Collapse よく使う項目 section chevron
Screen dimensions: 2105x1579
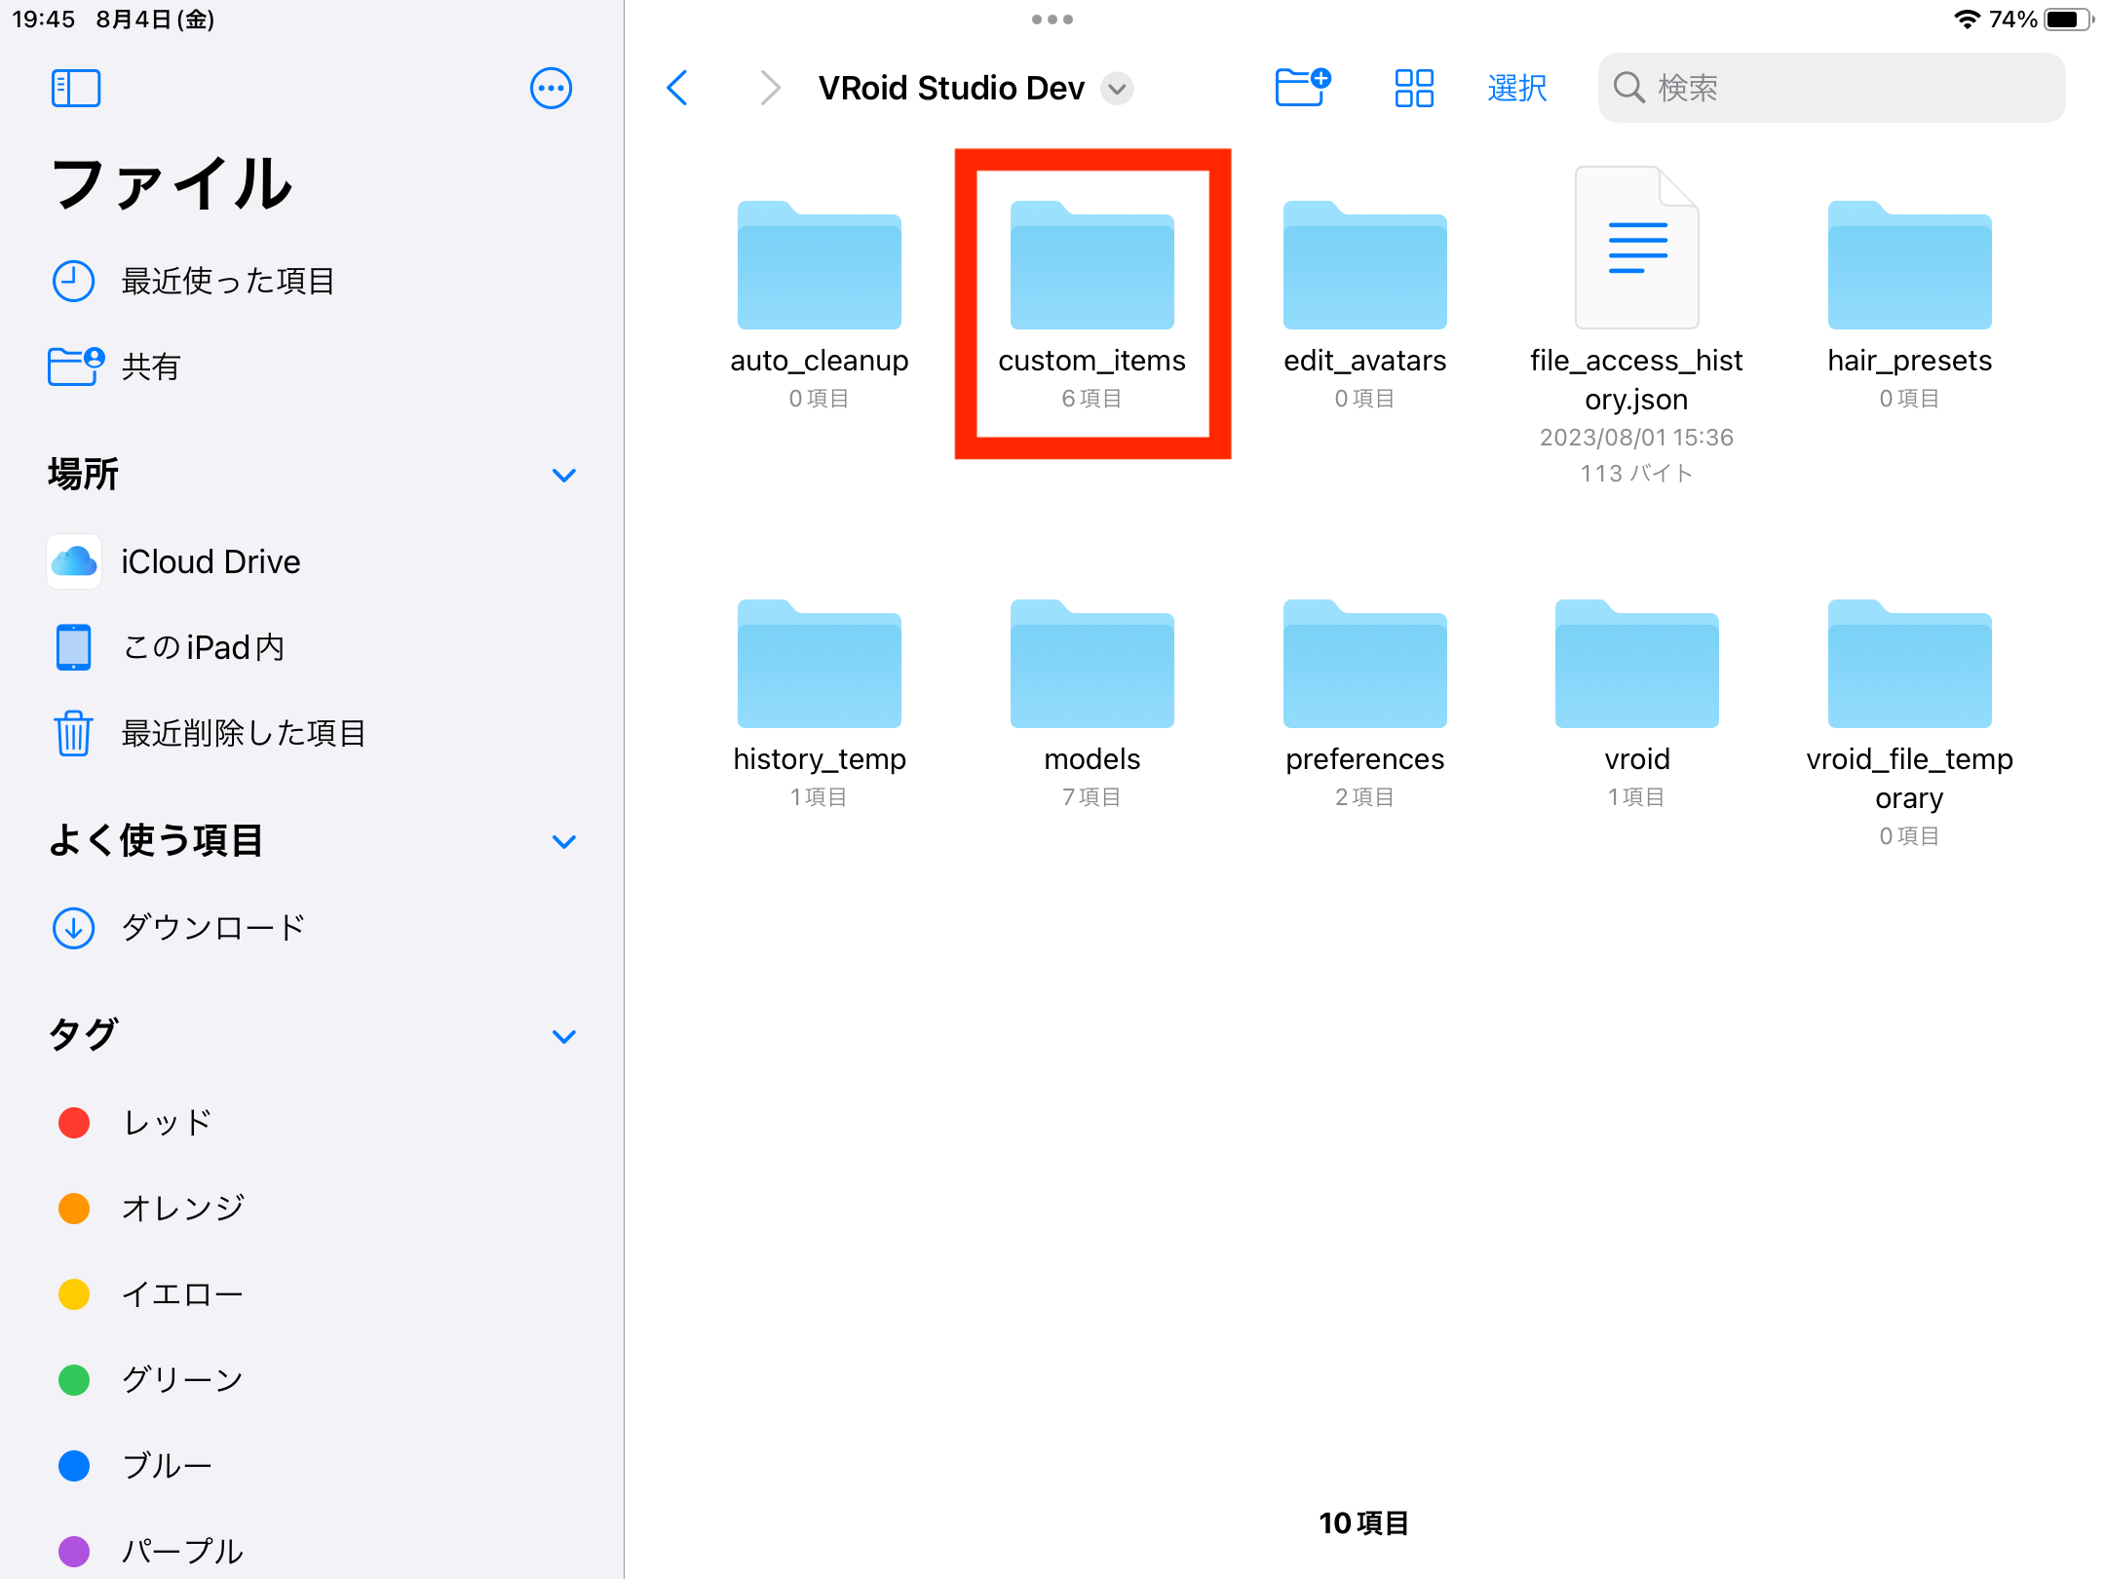(x=564, y=842)
